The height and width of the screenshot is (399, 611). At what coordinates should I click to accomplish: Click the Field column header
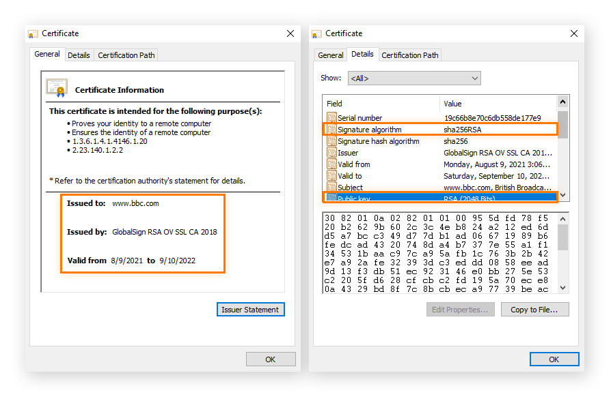[x=382, y=104]
